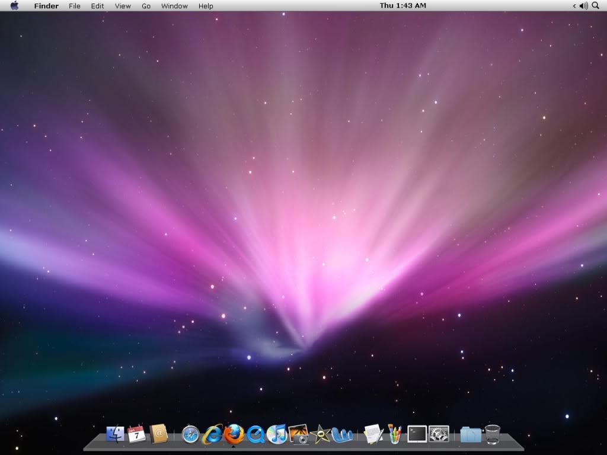Open the Edit menu

coord(97,6)
